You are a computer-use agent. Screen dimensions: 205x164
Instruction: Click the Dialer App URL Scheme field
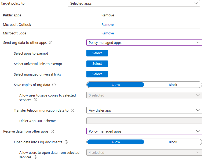(x=144, y=121)
